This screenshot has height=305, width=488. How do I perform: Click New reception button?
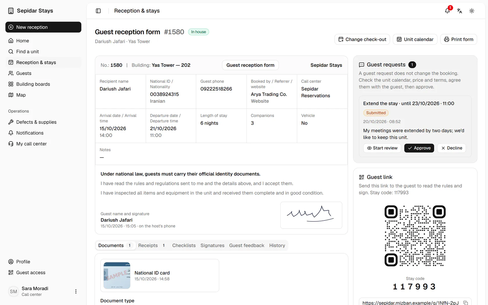[x=43, y=27]
